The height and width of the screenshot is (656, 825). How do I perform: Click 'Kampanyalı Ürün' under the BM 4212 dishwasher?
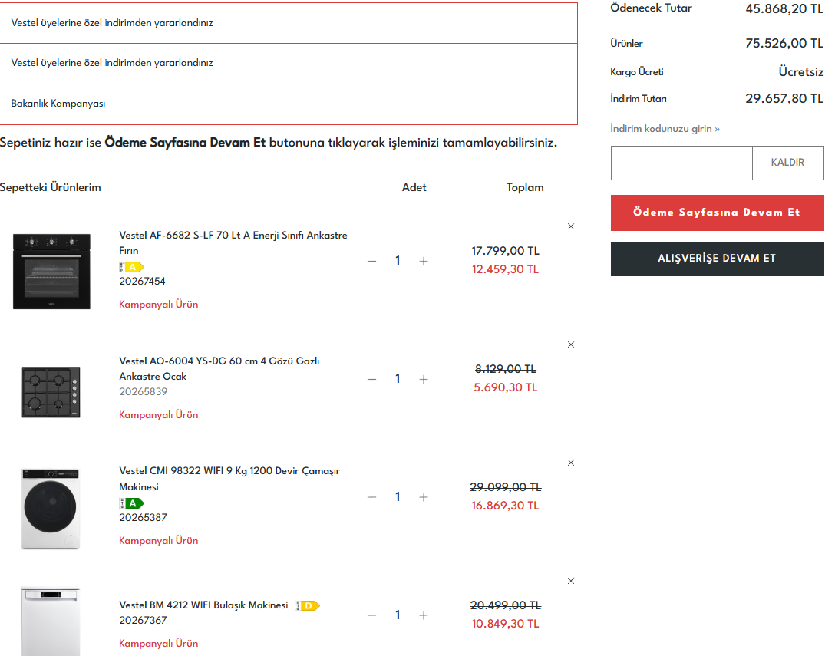click(x=158, y=644)
